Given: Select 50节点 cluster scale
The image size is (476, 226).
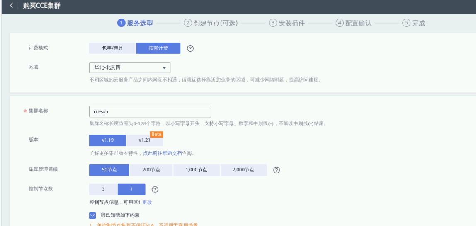Looking at the screenshot, I should click(x=109, y=170).
